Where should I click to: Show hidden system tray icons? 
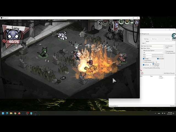tap(155, 113)
